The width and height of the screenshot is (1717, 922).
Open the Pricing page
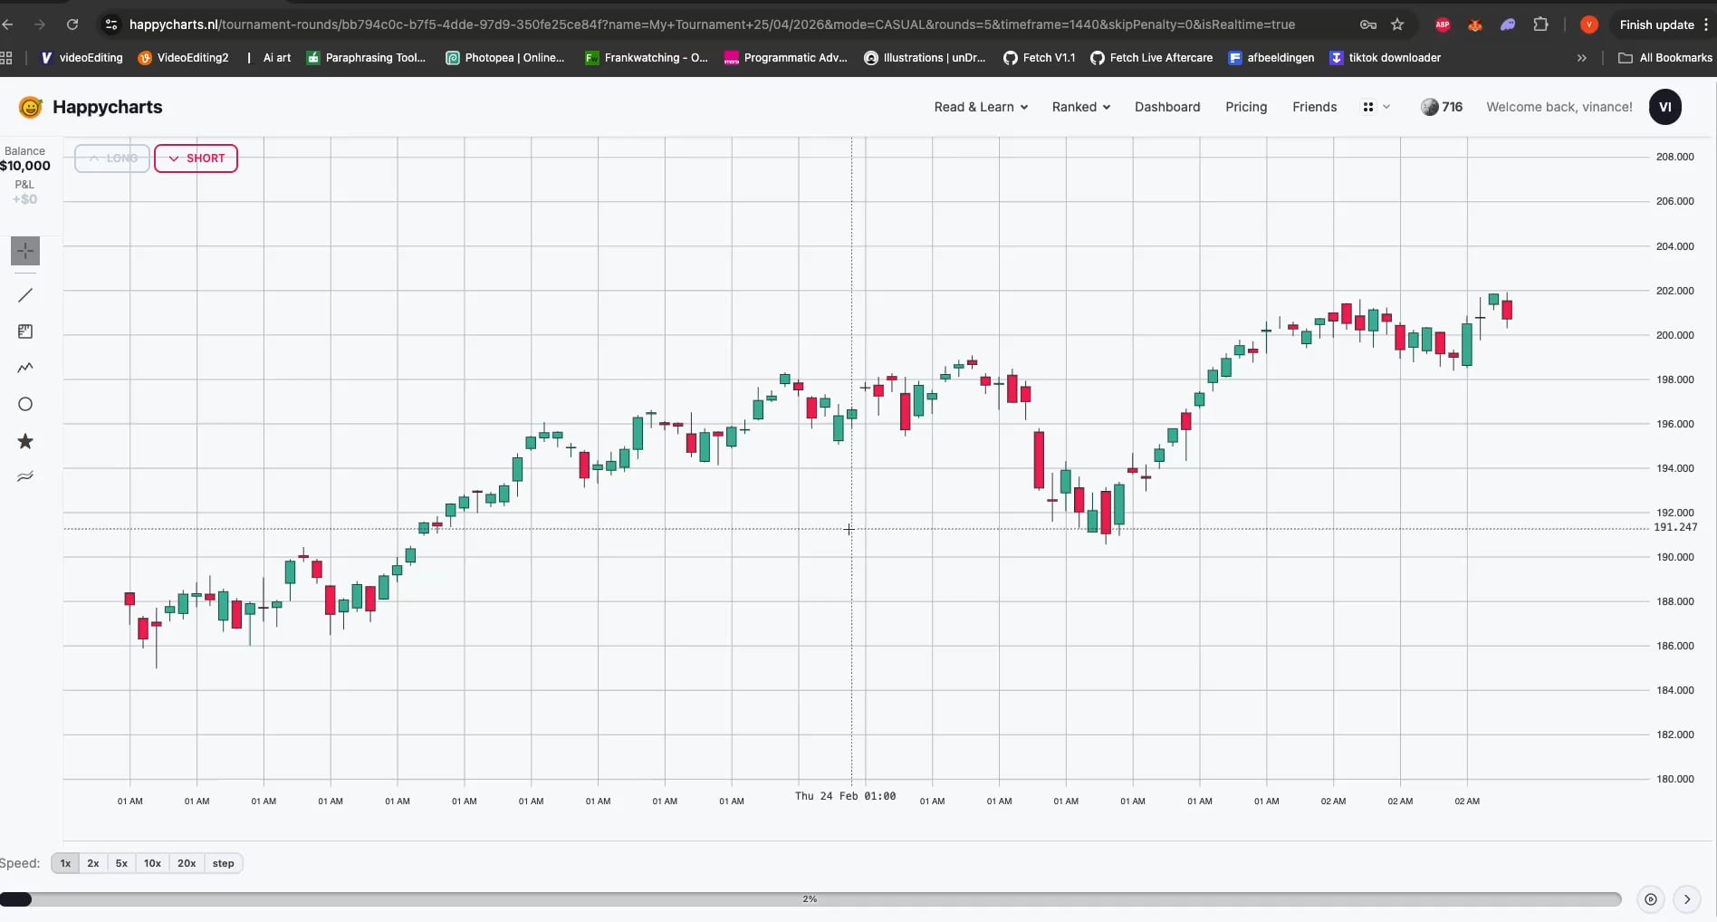coord(1245,107)
